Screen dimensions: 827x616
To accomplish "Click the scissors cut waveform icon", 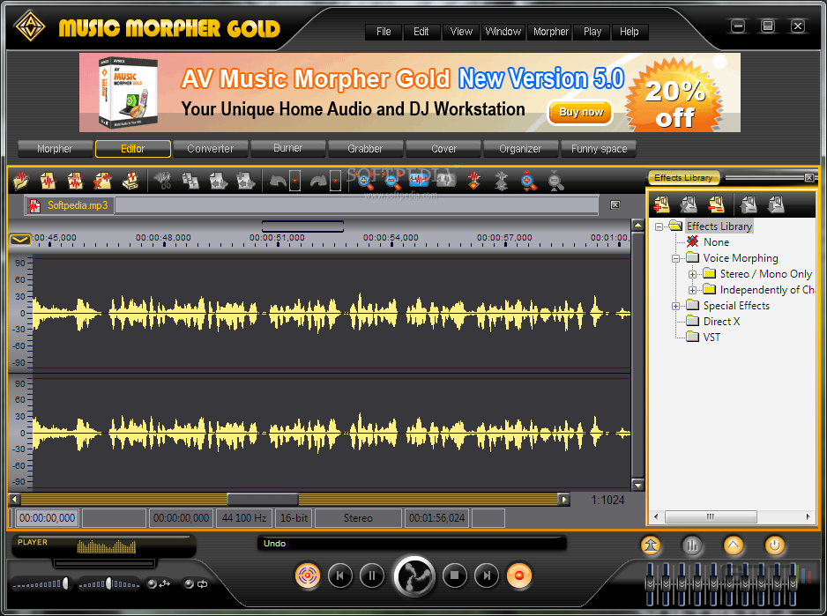I will click(163, 181).
